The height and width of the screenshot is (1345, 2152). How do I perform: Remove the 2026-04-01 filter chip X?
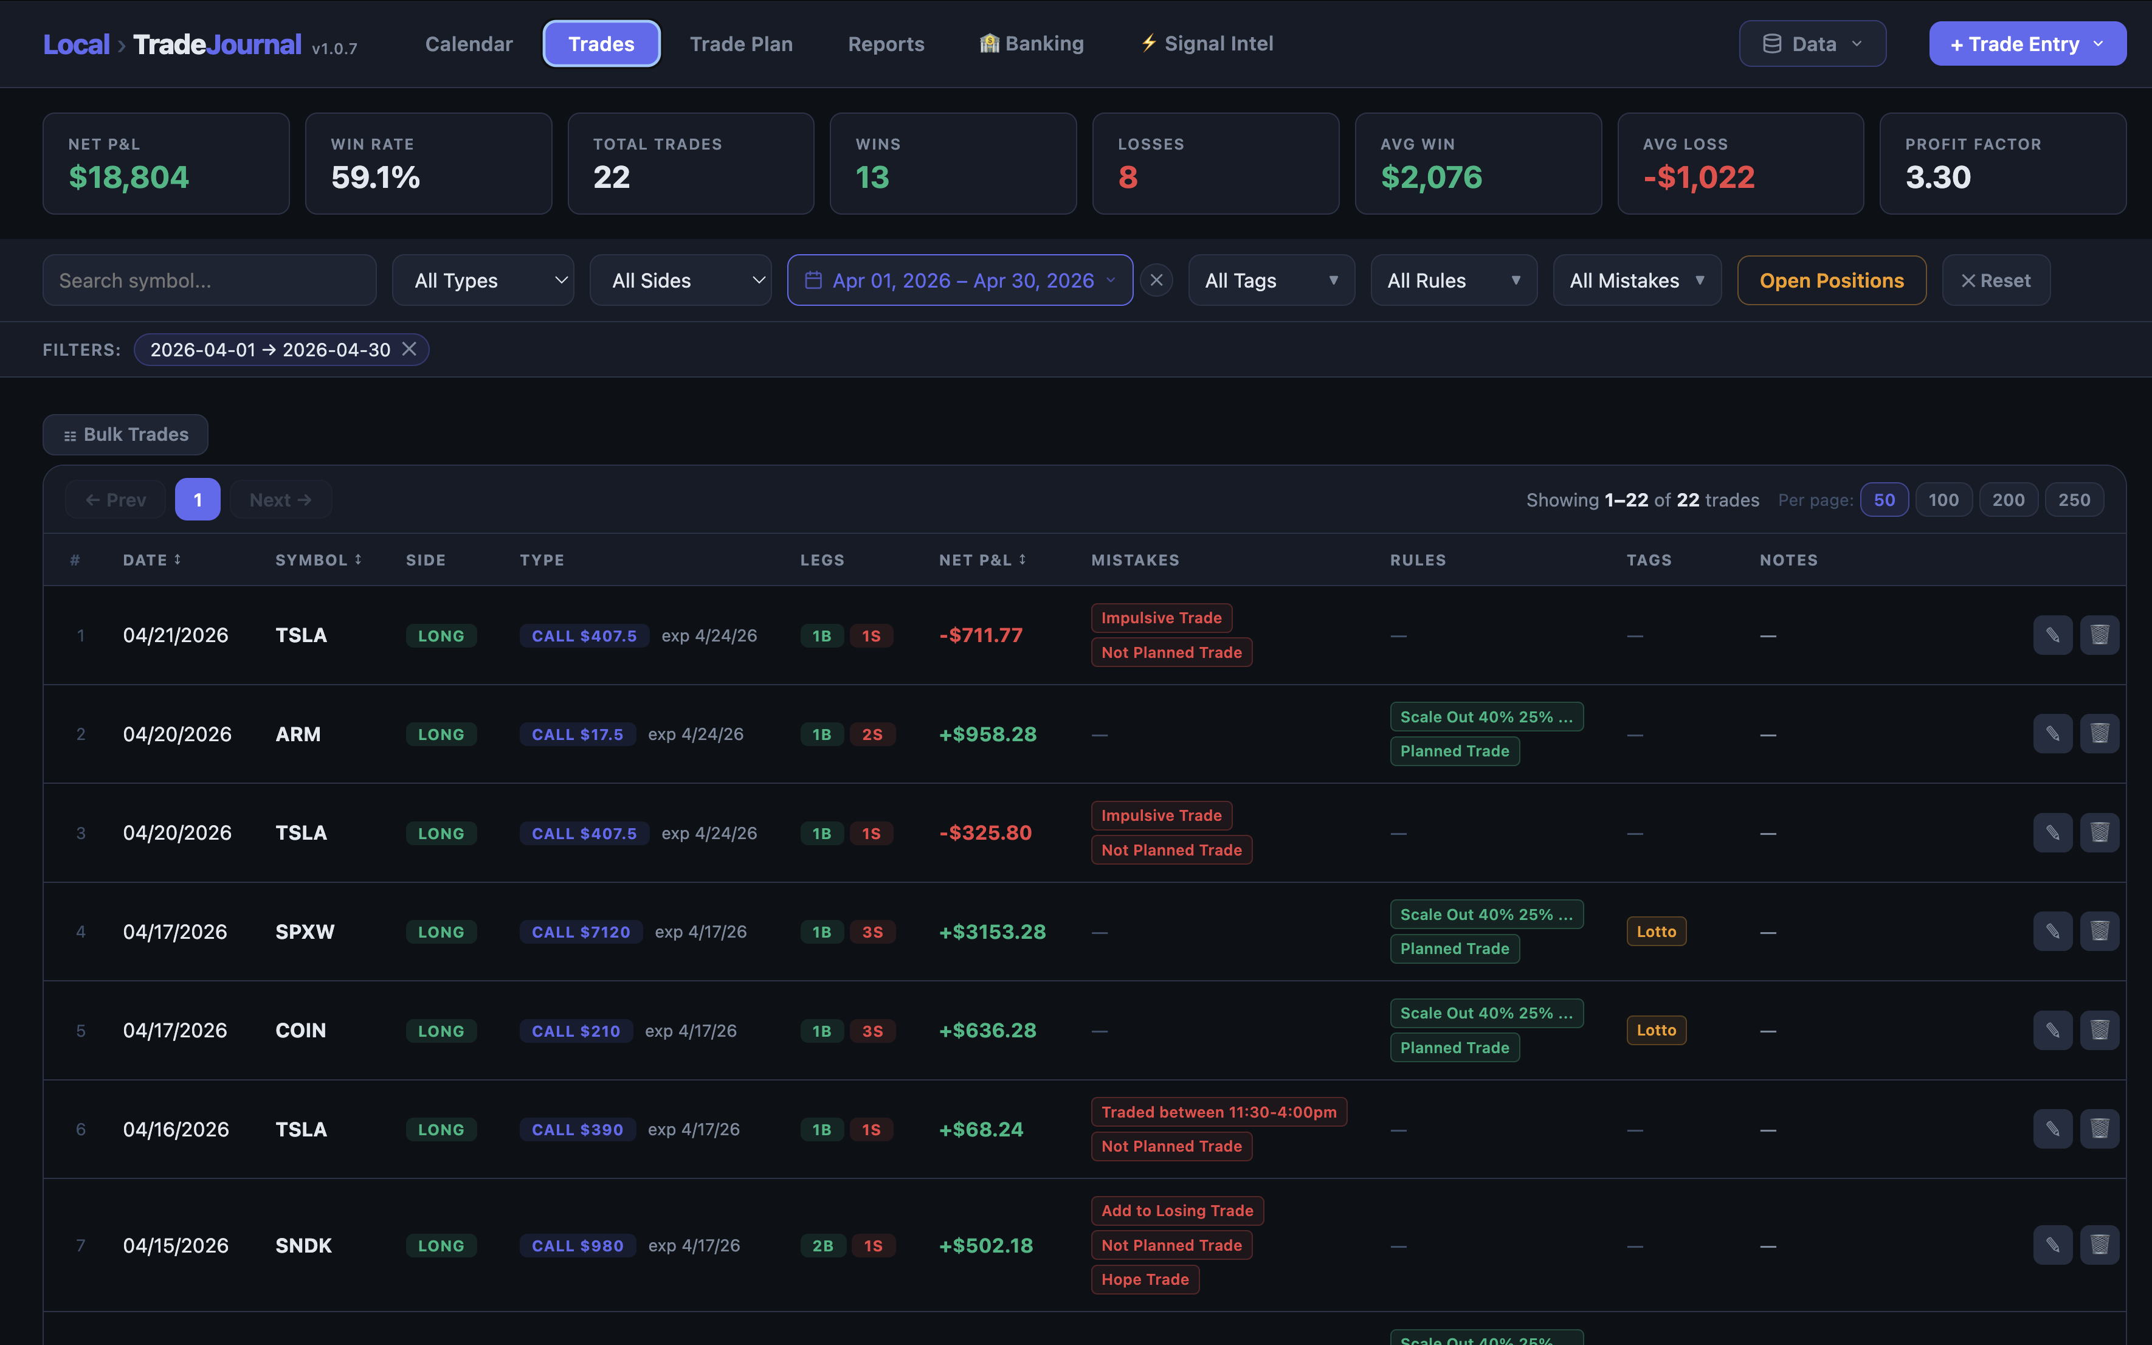point(409,350)
